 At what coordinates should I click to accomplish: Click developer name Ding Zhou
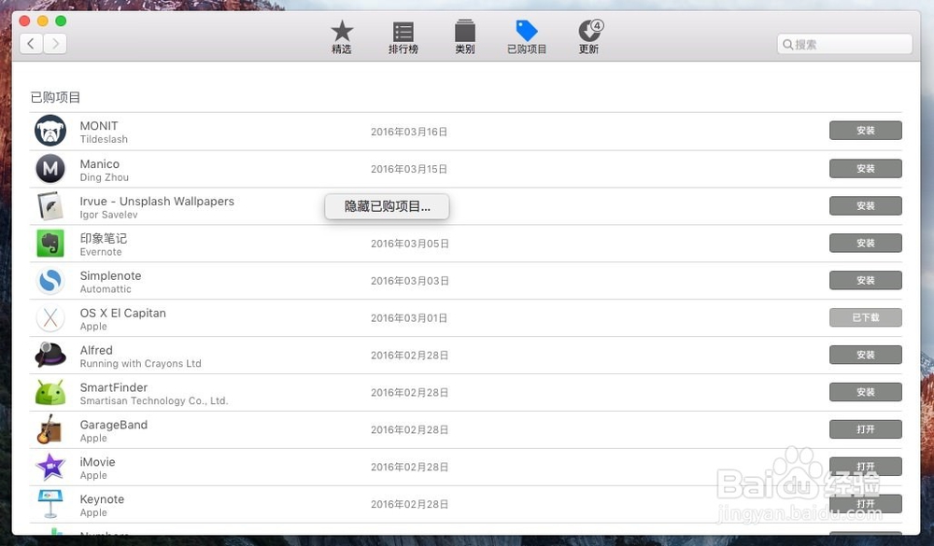tap(105, 177)
